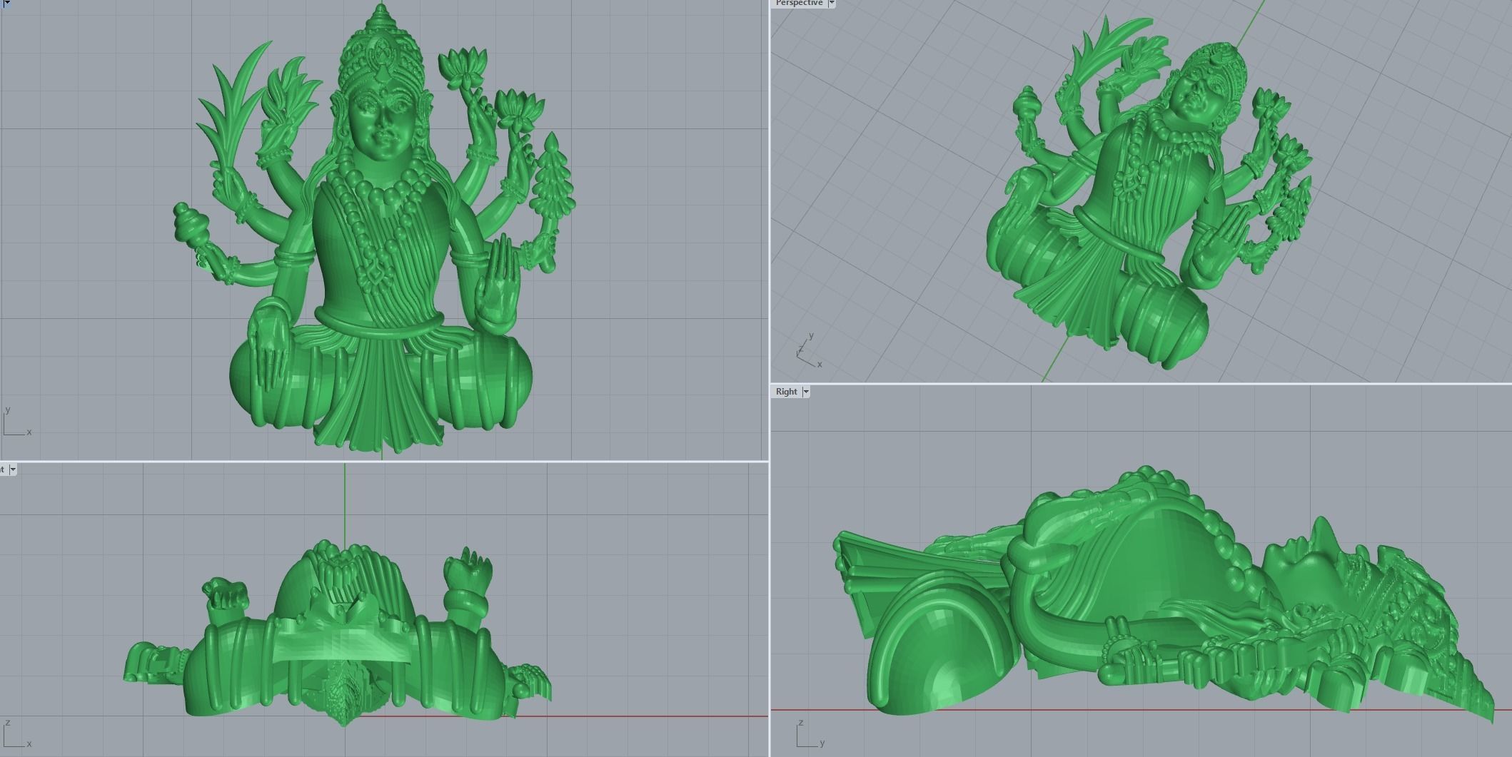Screen dimensions: 1512x757
Task: Open the Front viewport dropdown arrow
Action: (x=13, y=469)
